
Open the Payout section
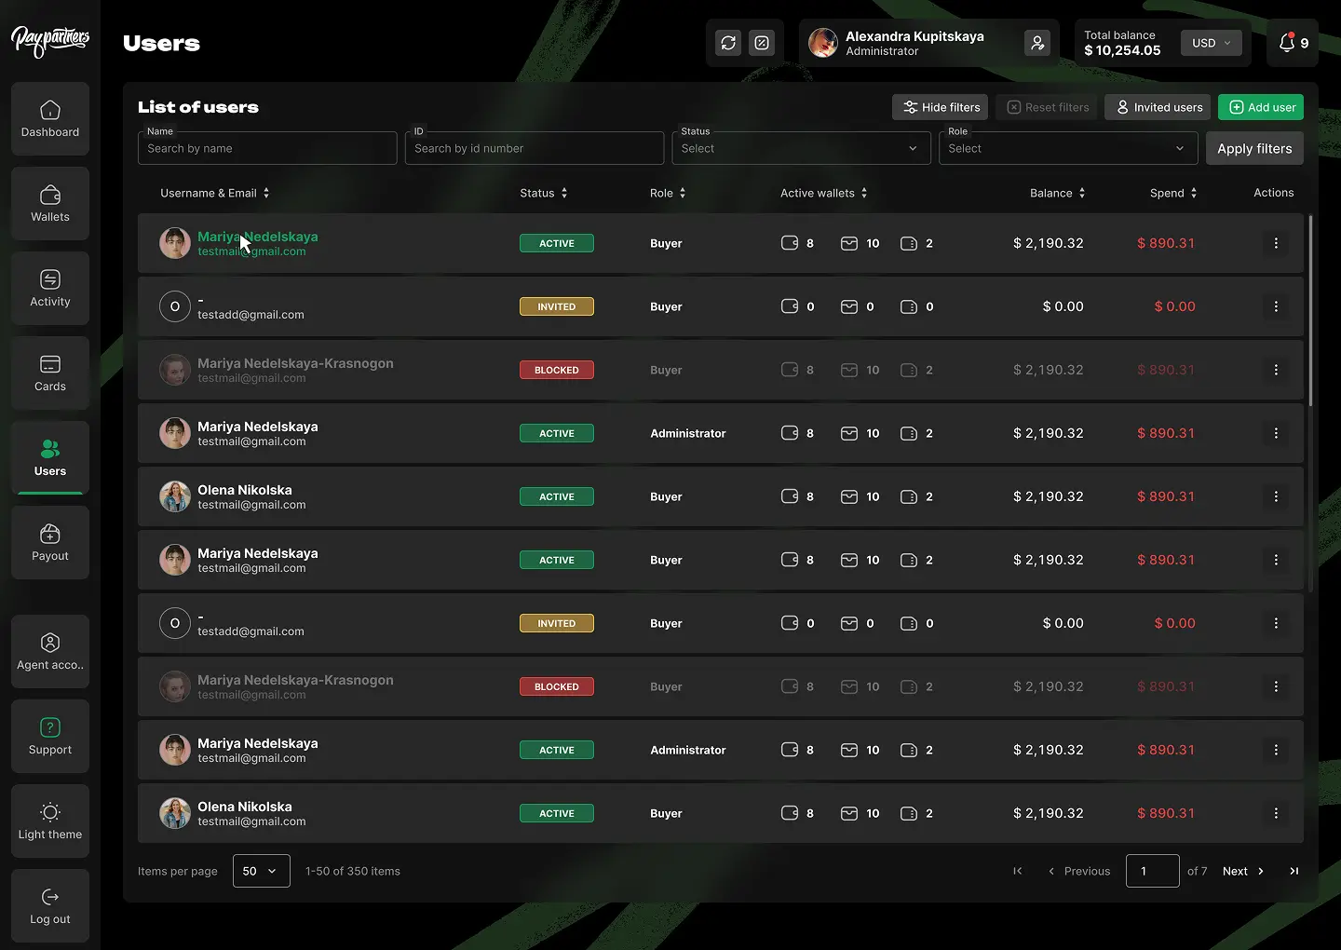50,543
